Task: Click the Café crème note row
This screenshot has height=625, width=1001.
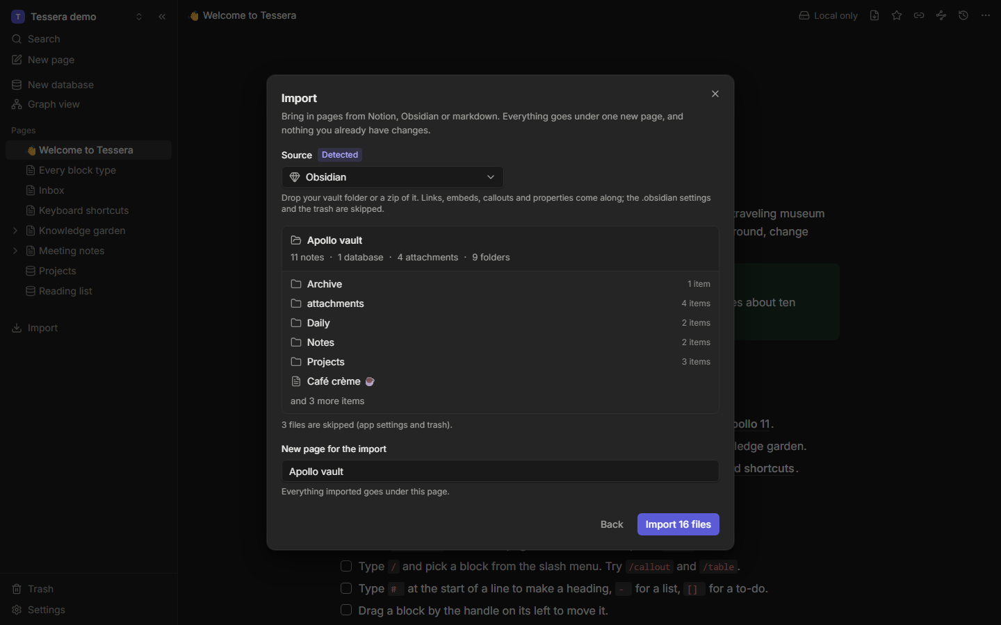Action: point(500,381)
